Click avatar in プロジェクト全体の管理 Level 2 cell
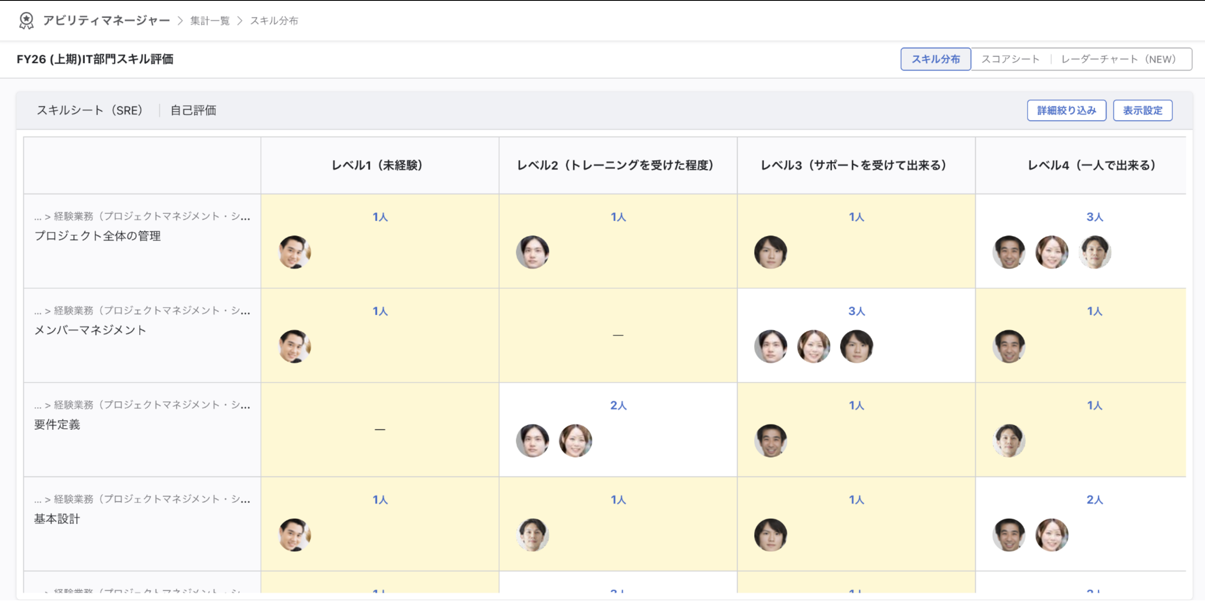1205x604 pixels. (x=533, y=252)
